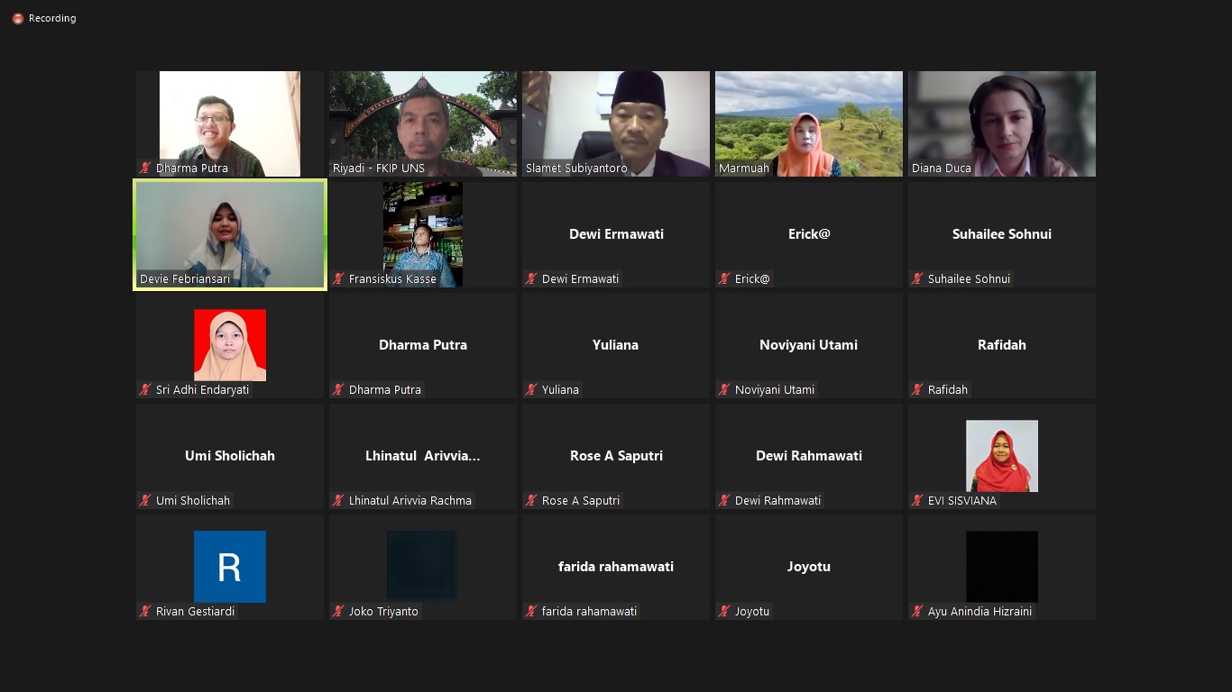Click the muted mic icon by EVI SISVIANA
1232x692 pixels.
point(917,501)
